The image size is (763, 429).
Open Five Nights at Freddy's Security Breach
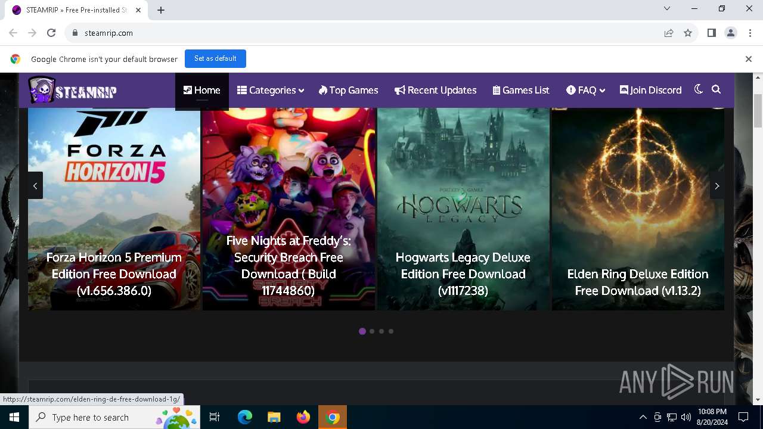[289, 266]
